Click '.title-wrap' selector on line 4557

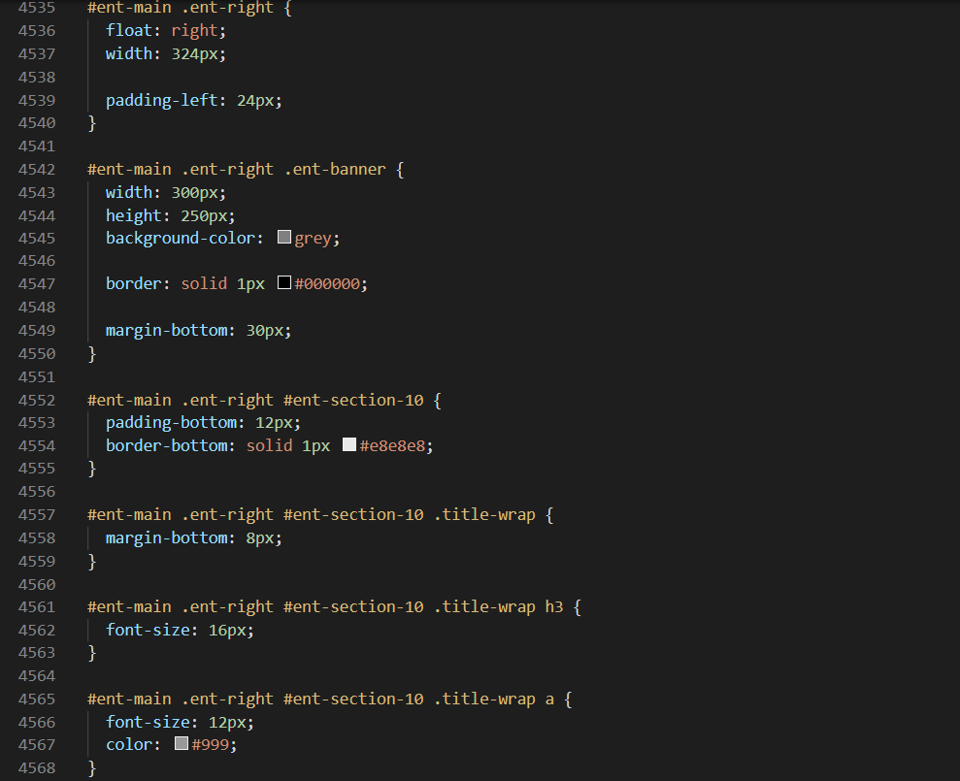(x=484, y=515)
